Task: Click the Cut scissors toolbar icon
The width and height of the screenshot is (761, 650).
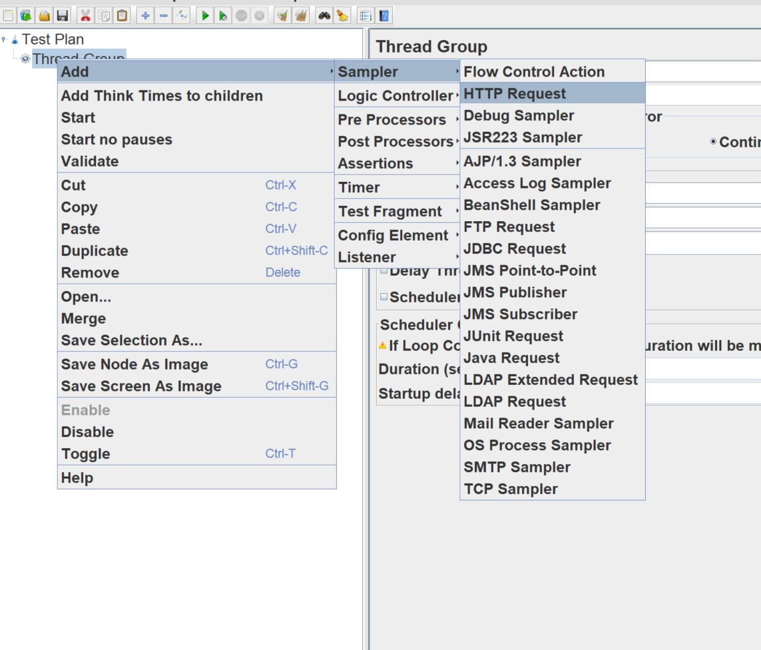Action: click(85, 15)
